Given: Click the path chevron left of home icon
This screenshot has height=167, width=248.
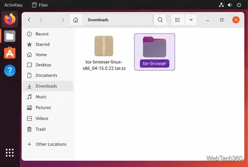Looking at the screenshot, I should pyautogui.click(x=63, y=20).
